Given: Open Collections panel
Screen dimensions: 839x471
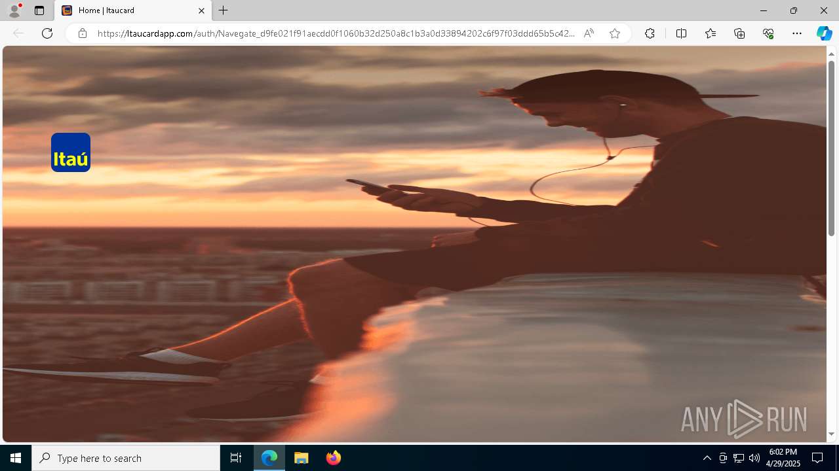Looking at the screenshot, I should [x=739, y=33].
